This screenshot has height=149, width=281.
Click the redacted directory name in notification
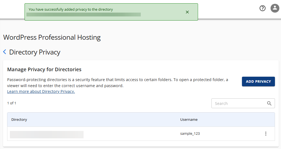click(83, 15)
